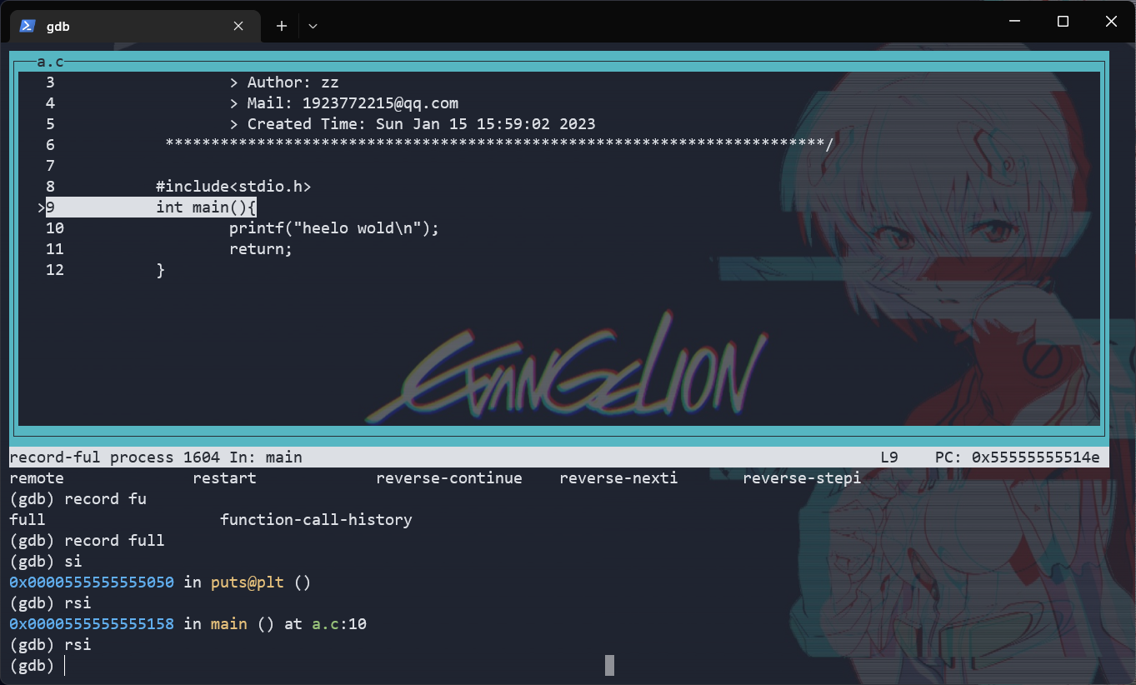Viewport: 1136px width, 685px height.
Task: Click the a.c source window title
Action: 50,61
